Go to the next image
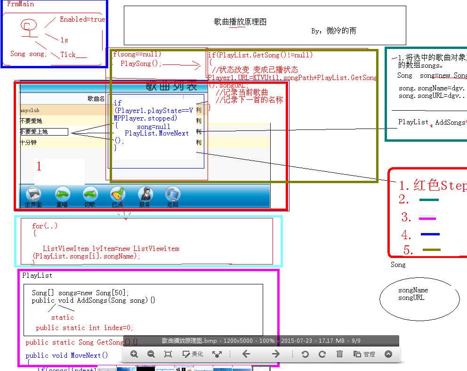The width and height of the screenshot is (467, 371). [275, 354]
